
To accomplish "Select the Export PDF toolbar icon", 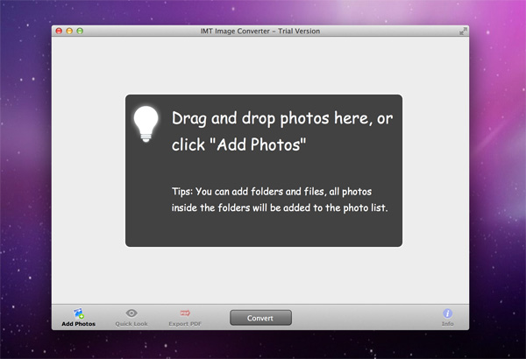I will click(x=185, y=313).
